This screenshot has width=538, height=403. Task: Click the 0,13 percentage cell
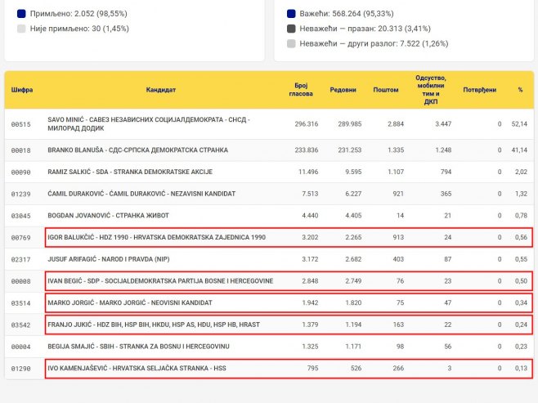pyautogui.click(x=521, y=369)
